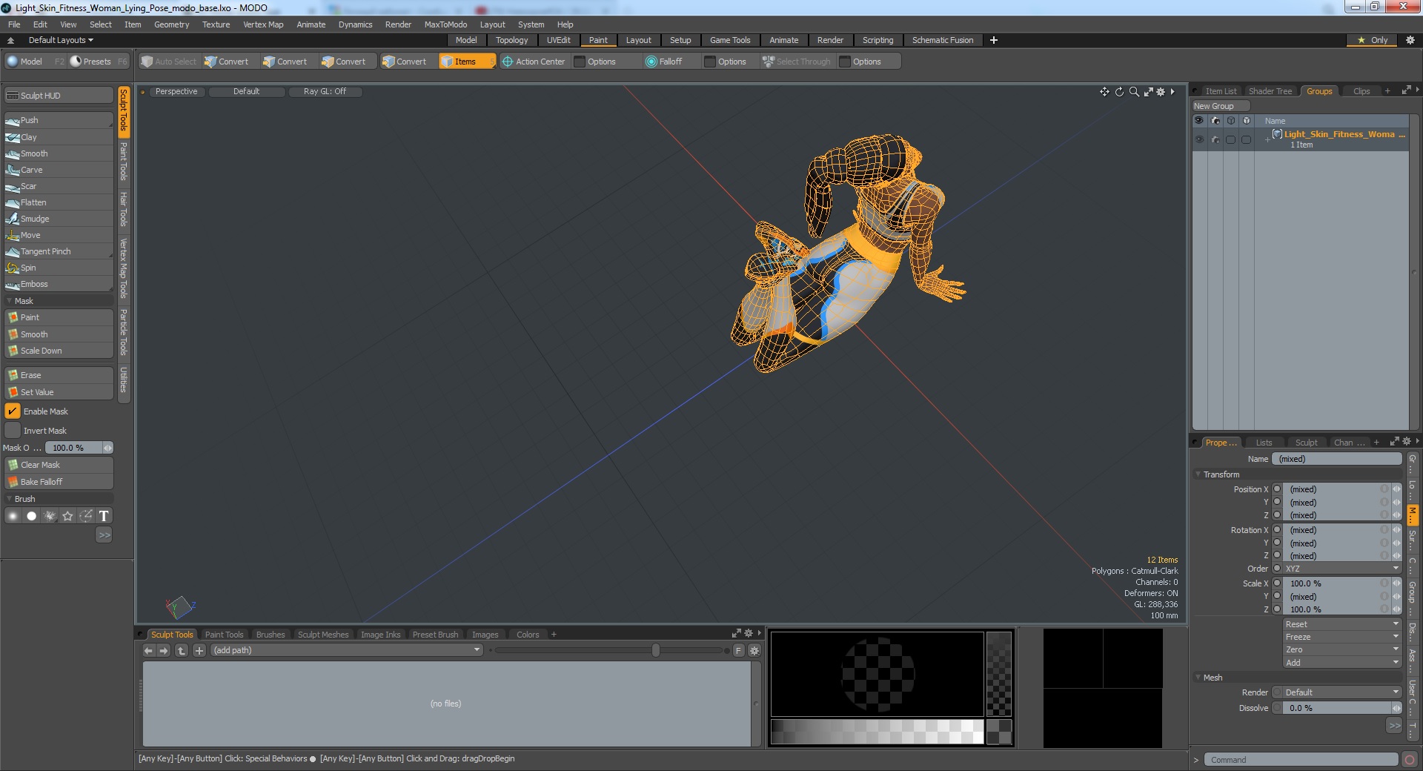Switch to the Shader Tree tab
Image resolution: width=1423 pixels, height=771 pixels.
pyautogui.click(x=1270, y=91)
